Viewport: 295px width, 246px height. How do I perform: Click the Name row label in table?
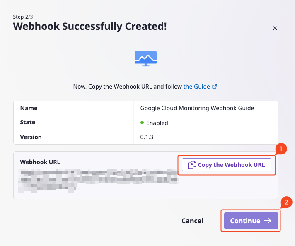tap(29, 108)
